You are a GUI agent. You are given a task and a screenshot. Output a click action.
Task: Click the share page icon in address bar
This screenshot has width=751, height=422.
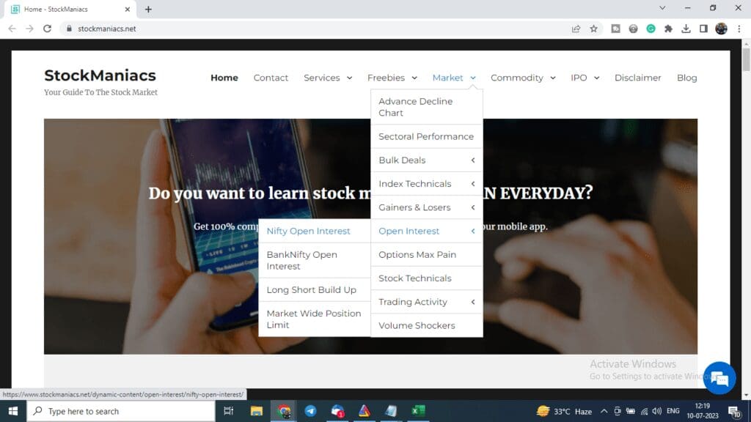point(576,29)
